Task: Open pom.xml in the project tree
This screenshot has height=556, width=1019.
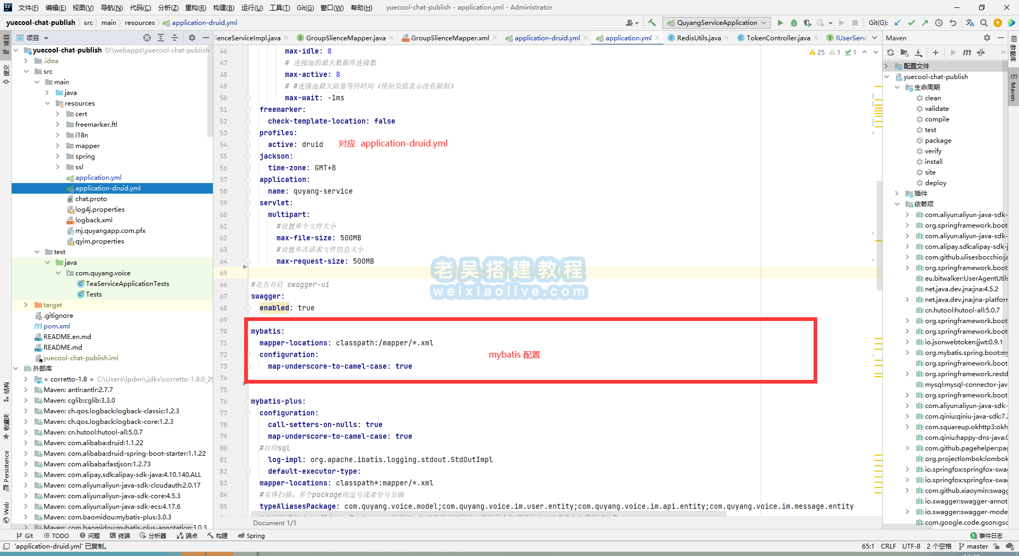Action: (56, 326)
